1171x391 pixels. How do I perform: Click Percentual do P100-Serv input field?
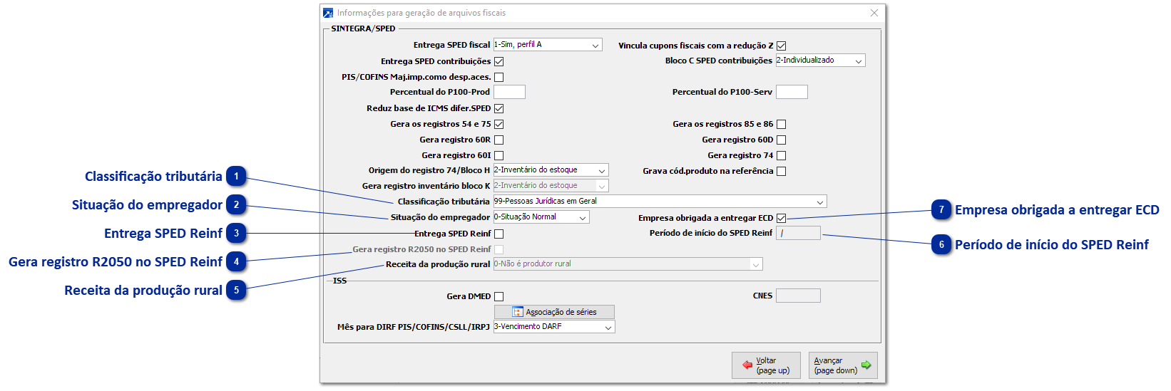[x=792, y=92]
